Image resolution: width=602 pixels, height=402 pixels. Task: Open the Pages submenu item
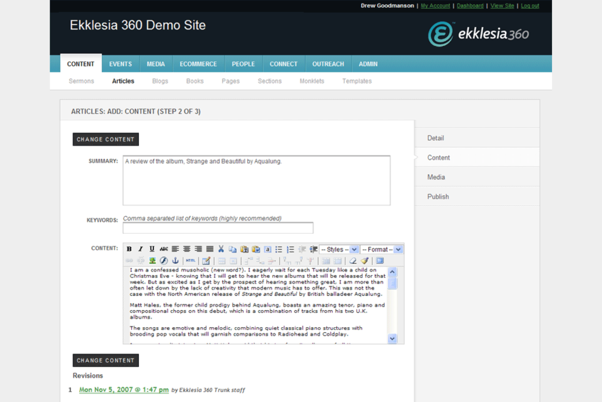(x=231, y=81)
